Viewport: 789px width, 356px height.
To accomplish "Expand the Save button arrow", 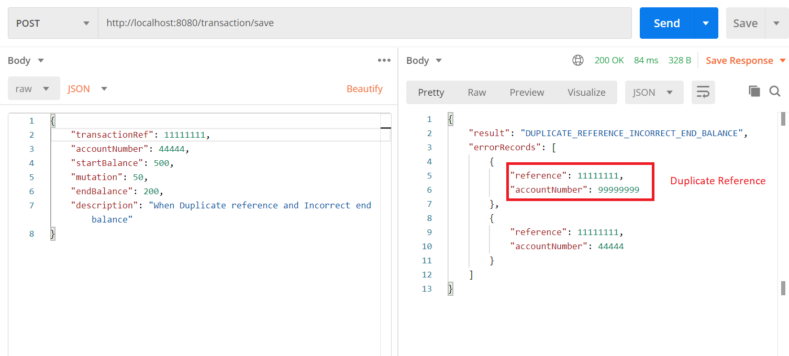I will [x=776, y=23].
